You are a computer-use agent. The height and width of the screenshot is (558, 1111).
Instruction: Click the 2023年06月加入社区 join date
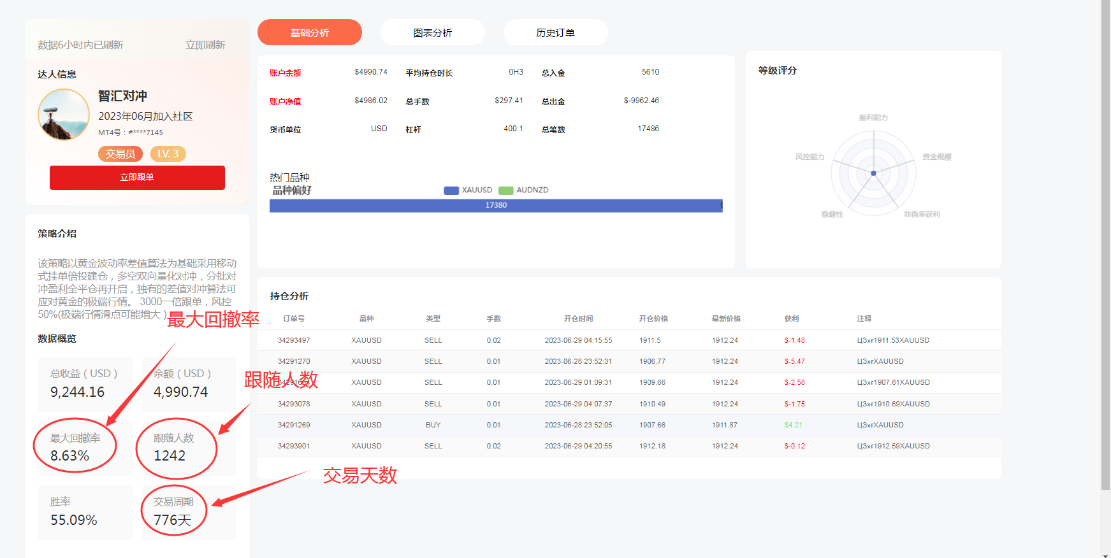click(145, 117)
